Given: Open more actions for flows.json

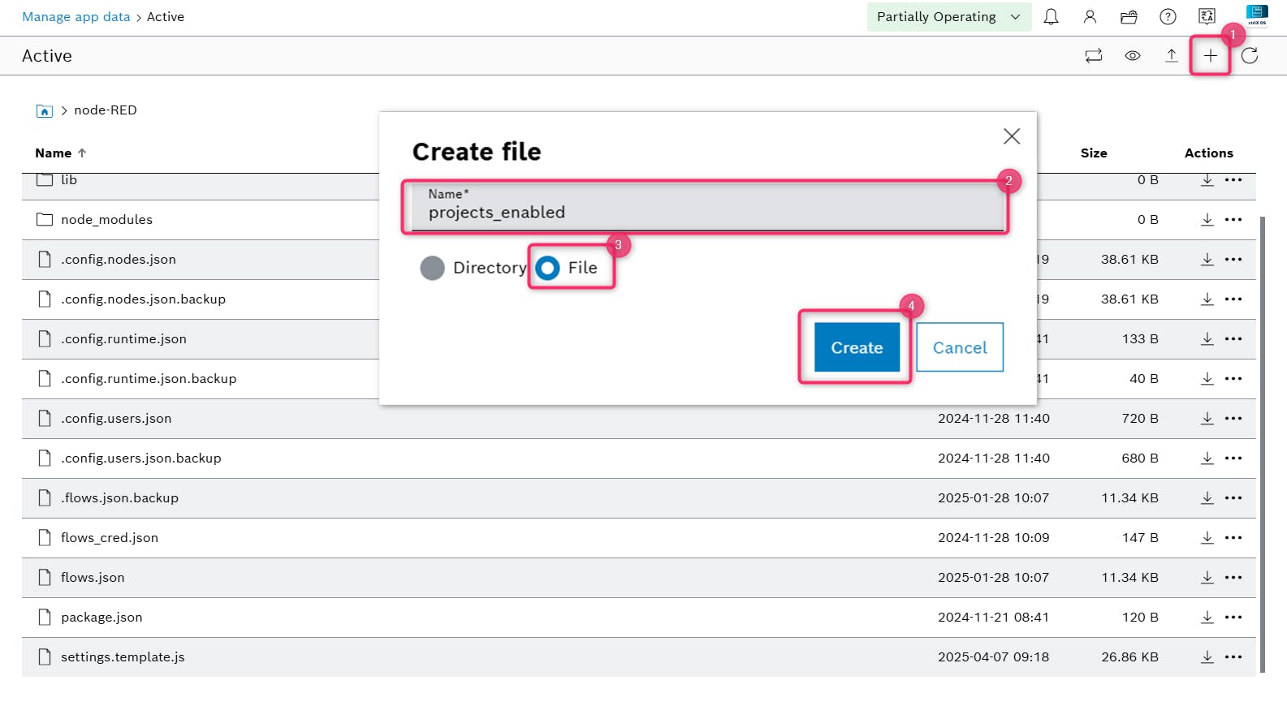Looking at the screenshot, I should pyautogui.click(x=1233, y=578).
